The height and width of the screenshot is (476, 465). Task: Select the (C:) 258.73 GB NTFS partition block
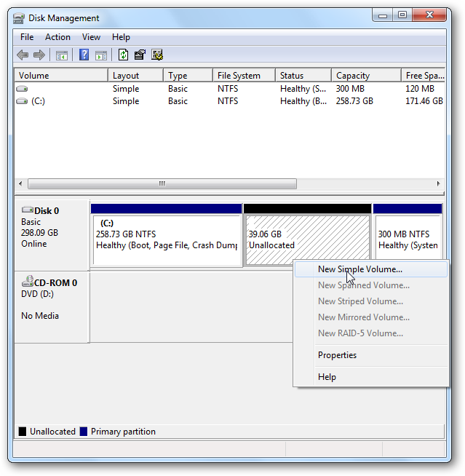coord(167,235)
